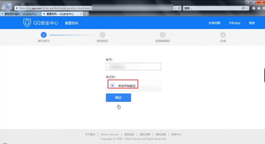This screenshot has width=265, height=144.
Task: Open the address bar dropdown arrow
Action: coord(176,8)
